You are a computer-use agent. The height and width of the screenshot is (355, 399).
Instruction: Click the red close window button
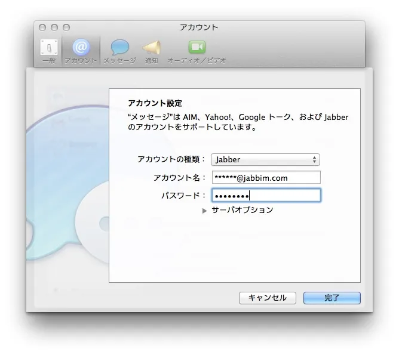42,27
